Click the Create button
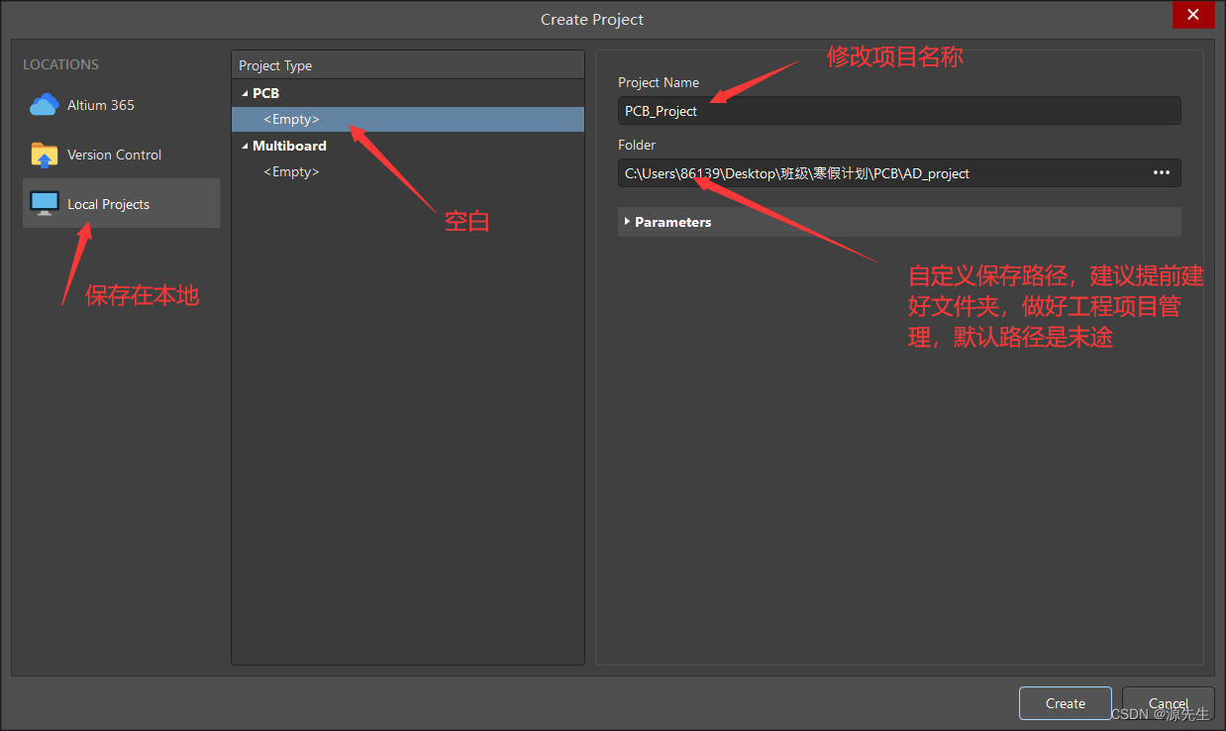The height and width of the screenshot is (731, 1226). coord(1066,703)
